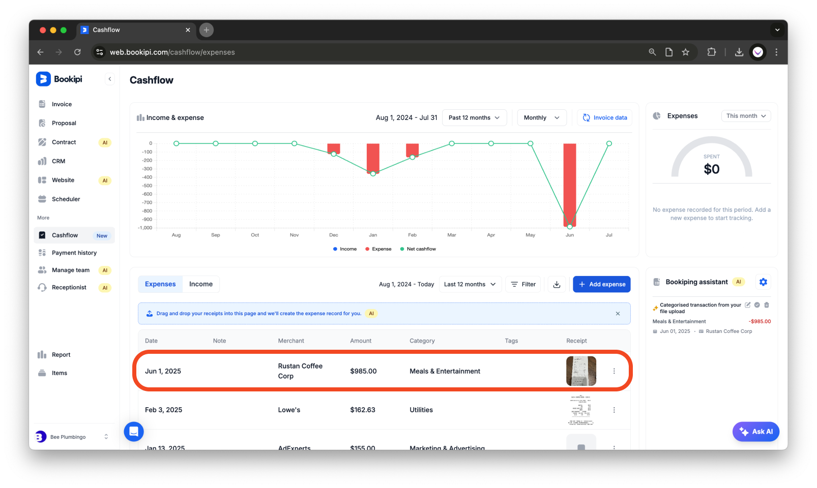The width and height of the screenshot is (817, 488).
Task: Open the Invoice section in the sidebar
Action: click(61, 104)
